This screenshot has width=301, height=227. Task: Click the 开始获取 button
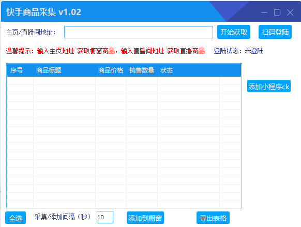234,32
